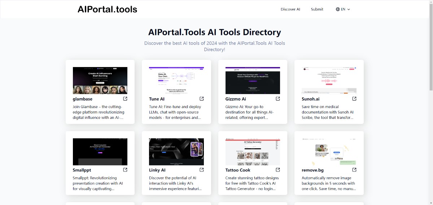Open Gizzmo Ai external link icon

(278, 99)
